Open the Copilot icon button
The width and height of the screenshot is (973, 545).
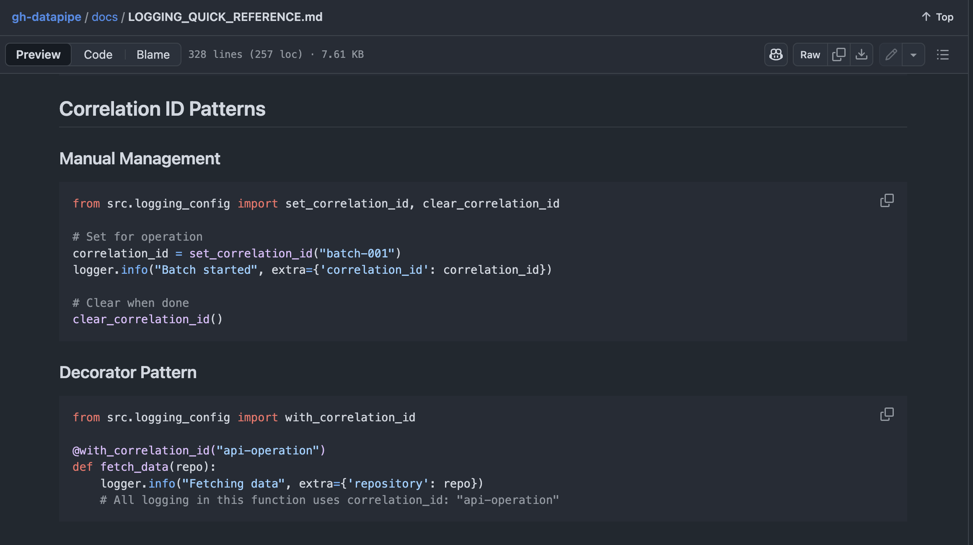tap(776, 54)
